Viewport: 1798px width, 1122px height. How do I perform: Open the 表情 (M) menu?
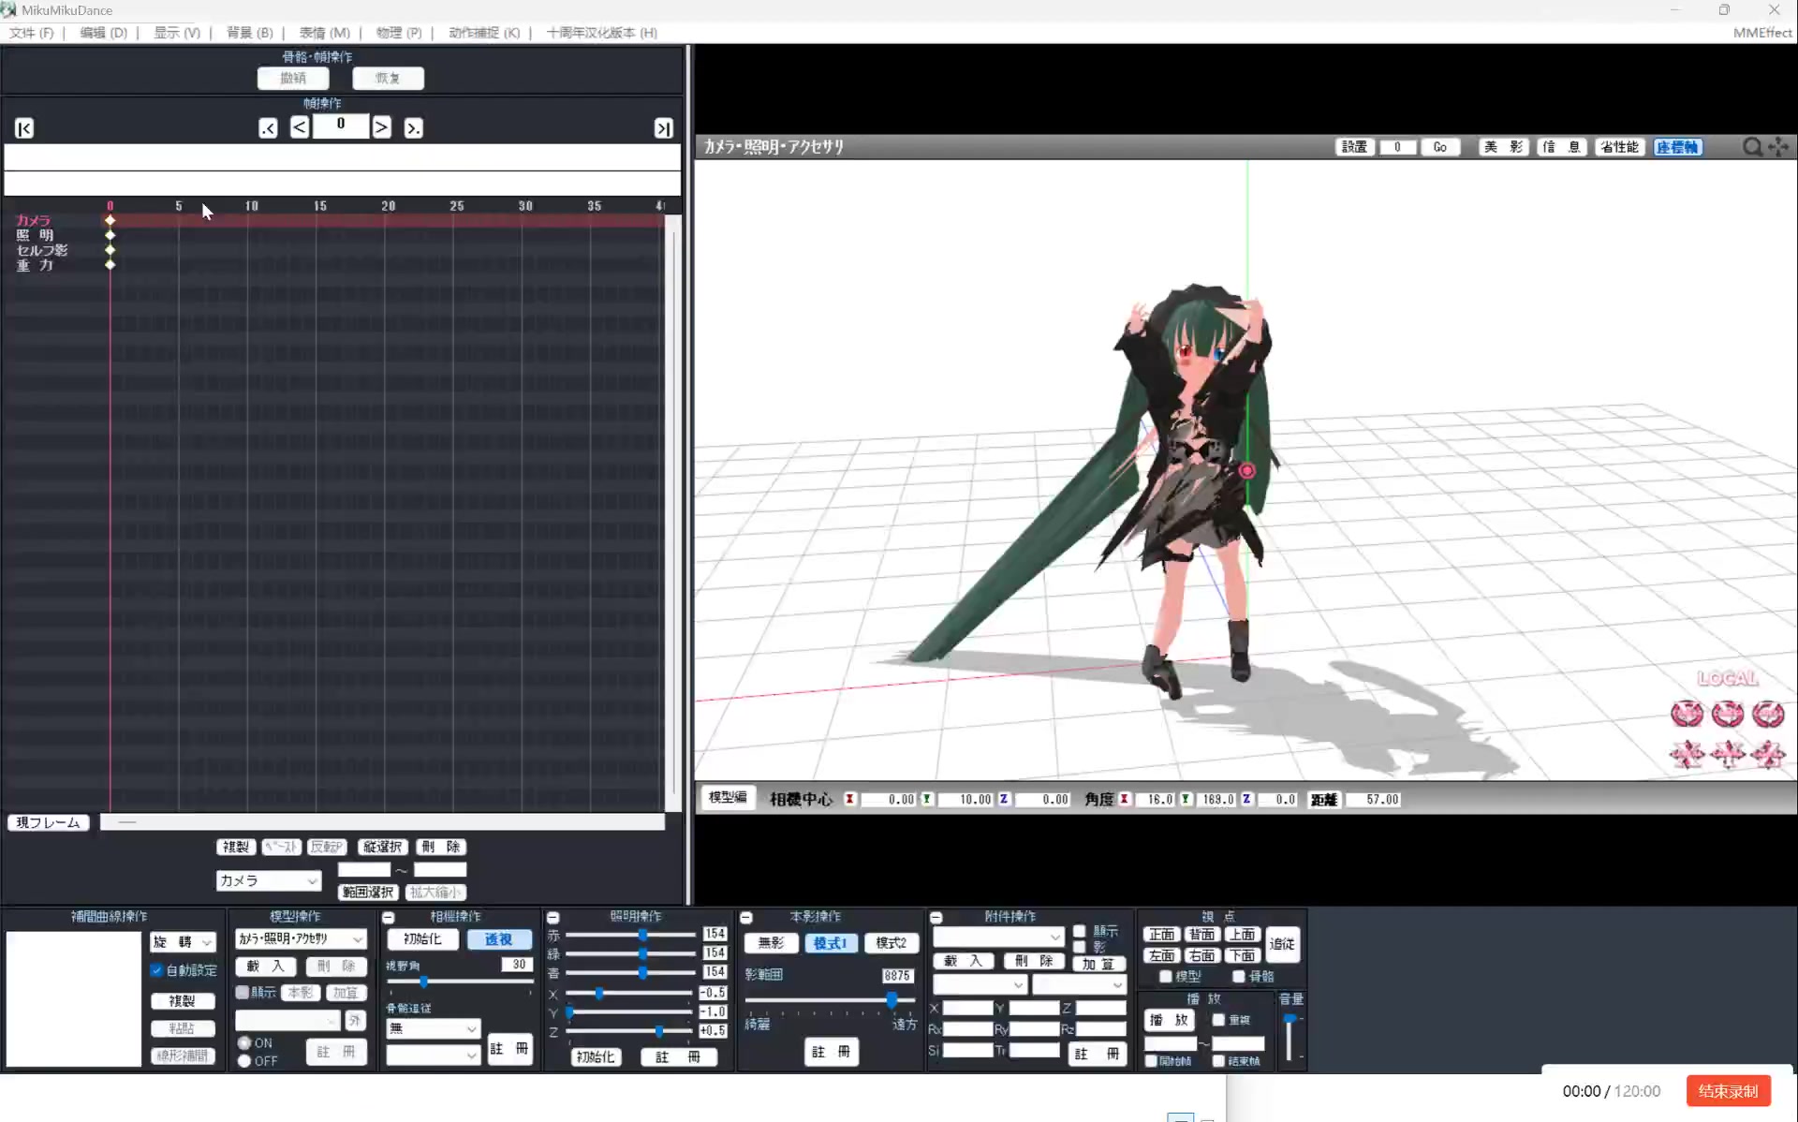click(324, 33)
